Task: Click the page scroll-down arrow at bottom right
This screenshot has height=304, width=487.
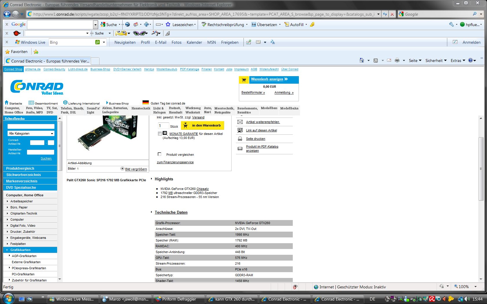Action: point(481,279)
